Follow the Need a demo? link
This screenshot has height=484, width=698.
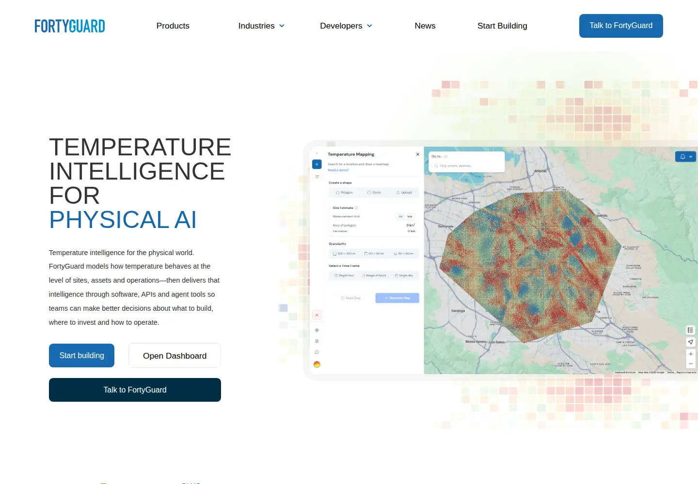338,170
